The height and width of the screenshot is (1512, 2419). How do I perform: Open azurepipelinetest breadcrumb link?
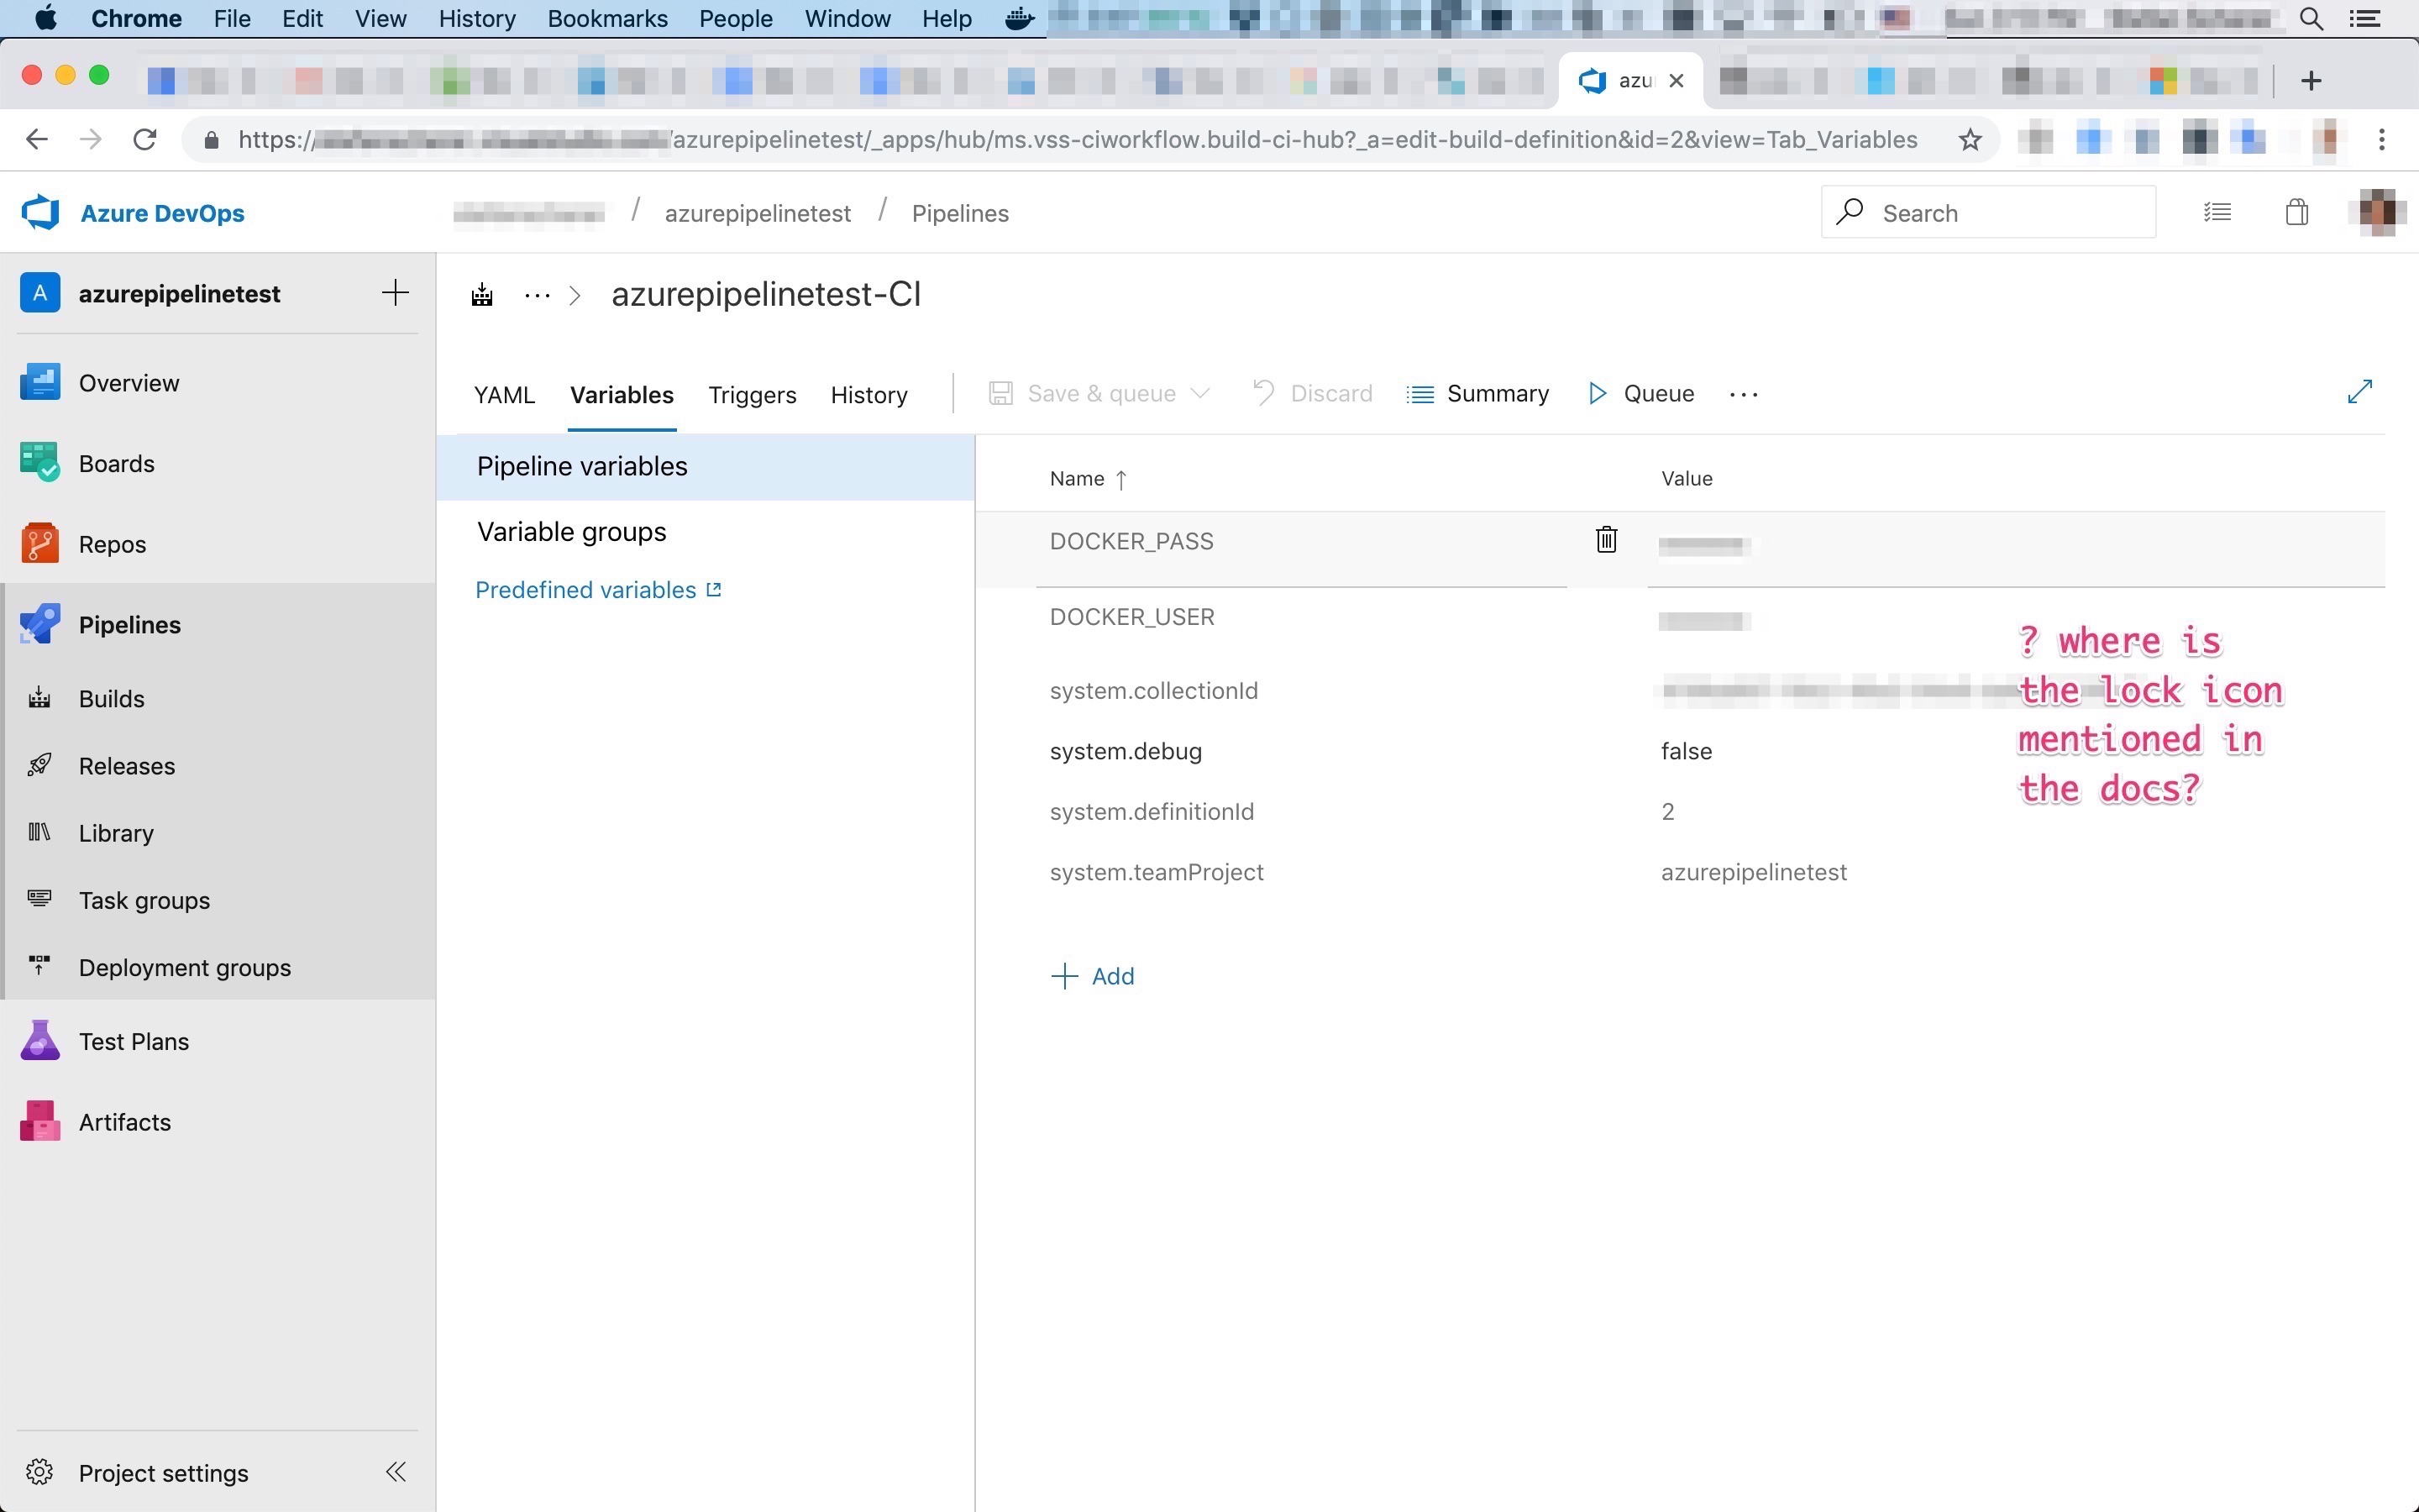click(x=758, y=213)
